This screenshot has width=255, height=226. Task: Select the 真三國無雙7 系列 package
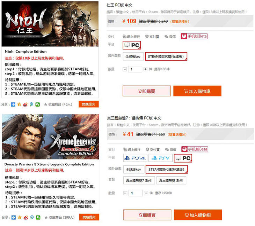coord(139,180)
